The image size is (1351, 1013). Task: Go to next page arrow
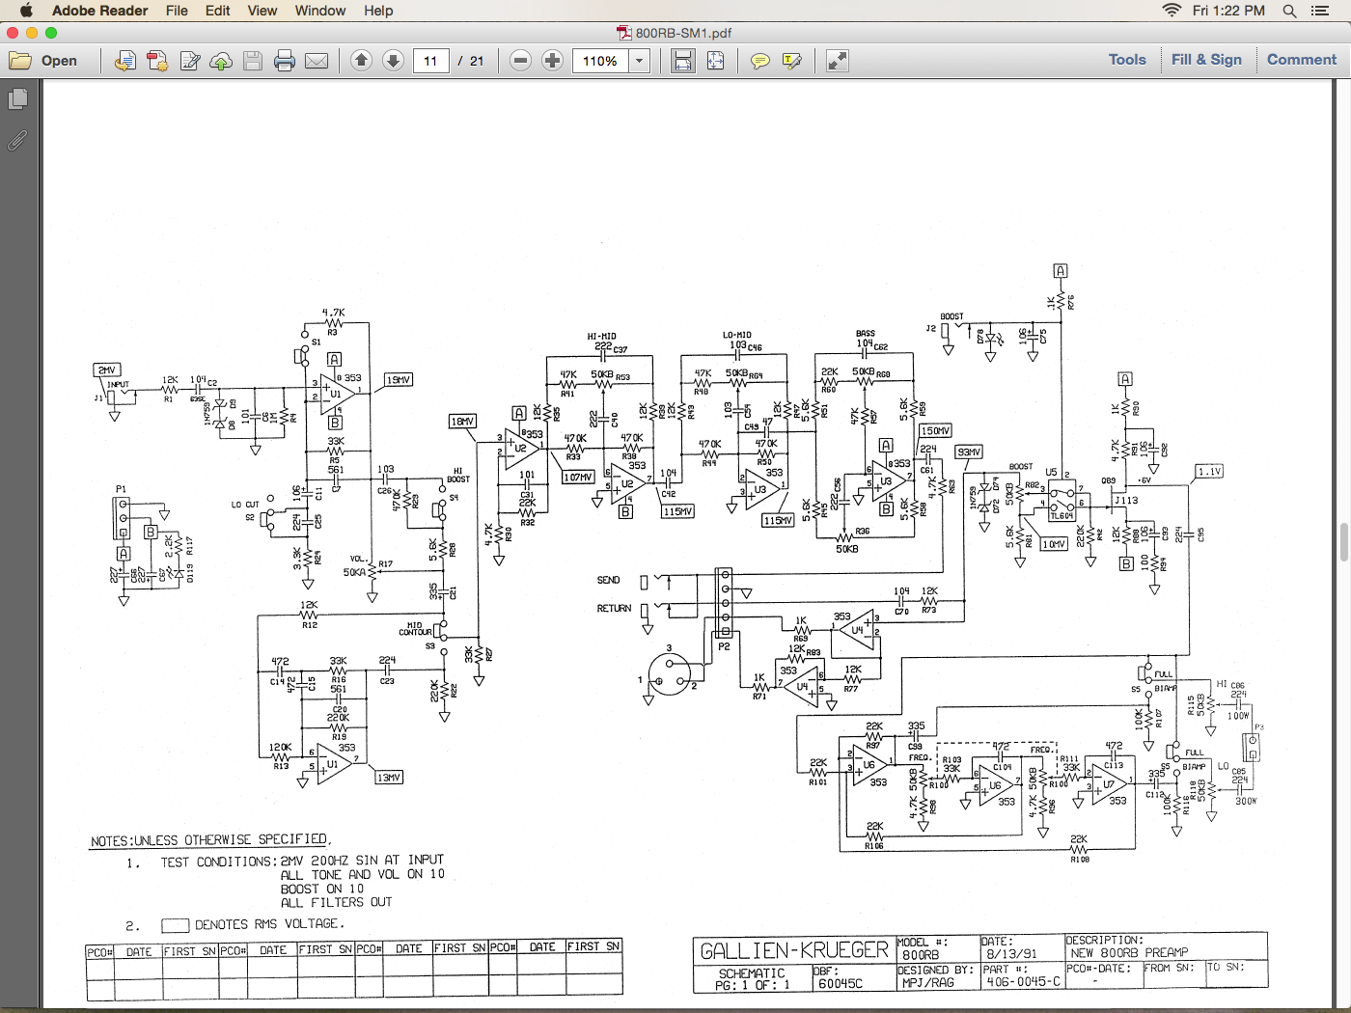click(x=393, y=61)
